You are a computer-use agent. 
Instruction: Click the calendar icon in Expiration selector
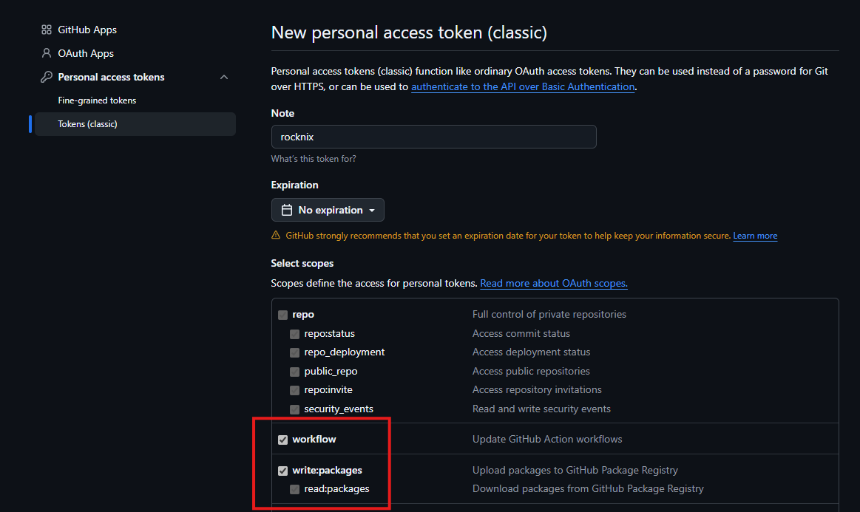(x=286, y=210)
